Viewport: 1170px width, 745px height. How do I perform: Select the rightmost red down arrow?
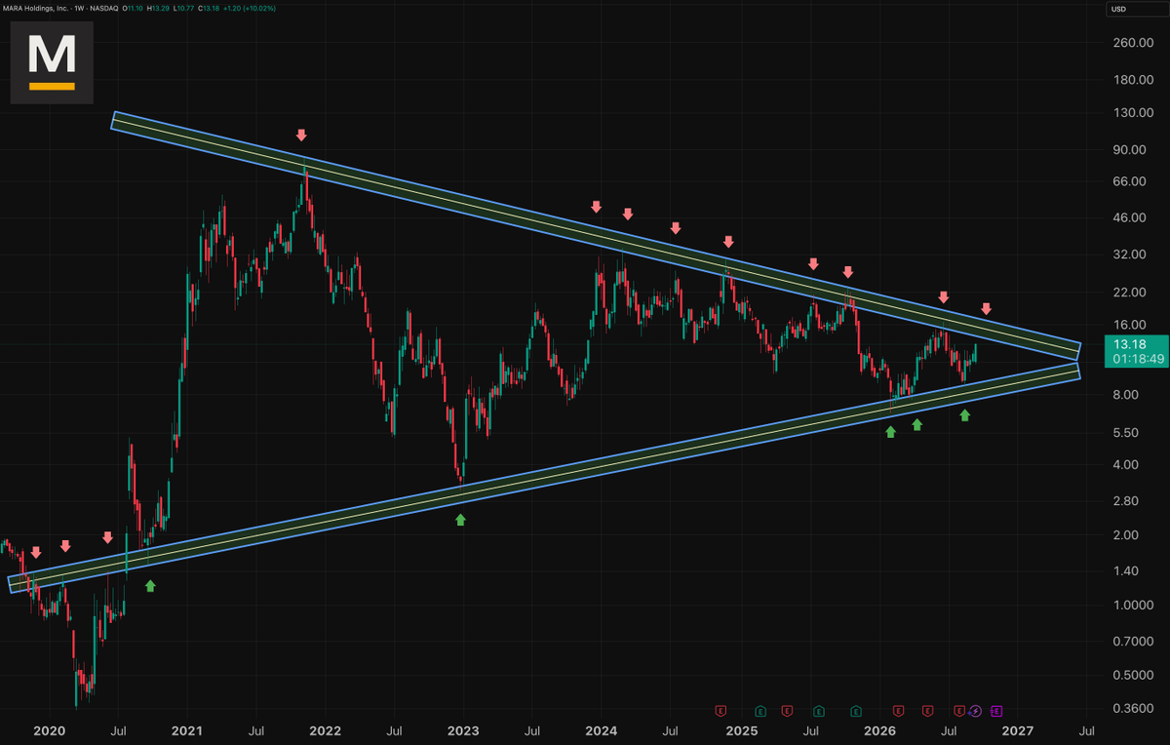[x=986, y=309]
